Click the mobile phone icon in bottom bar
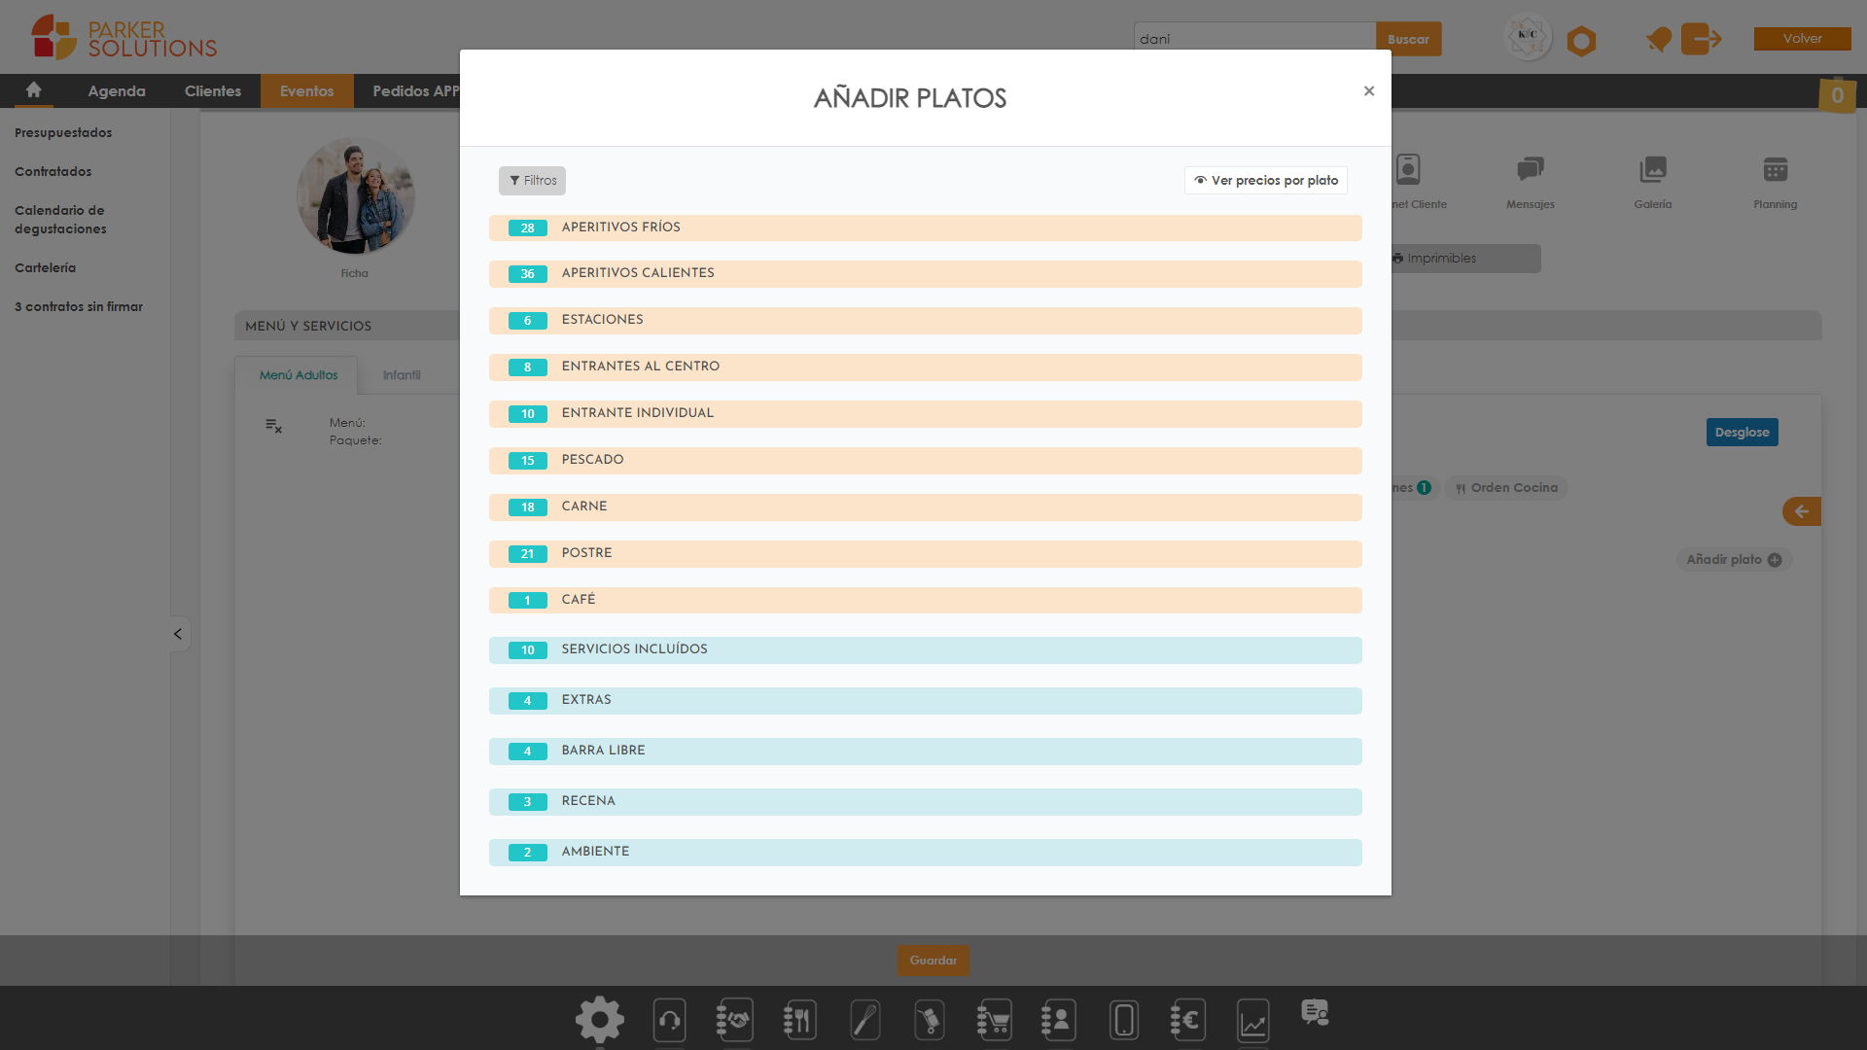The width and height of the screenshot is (1867, 1050). click(1123, 1020)
